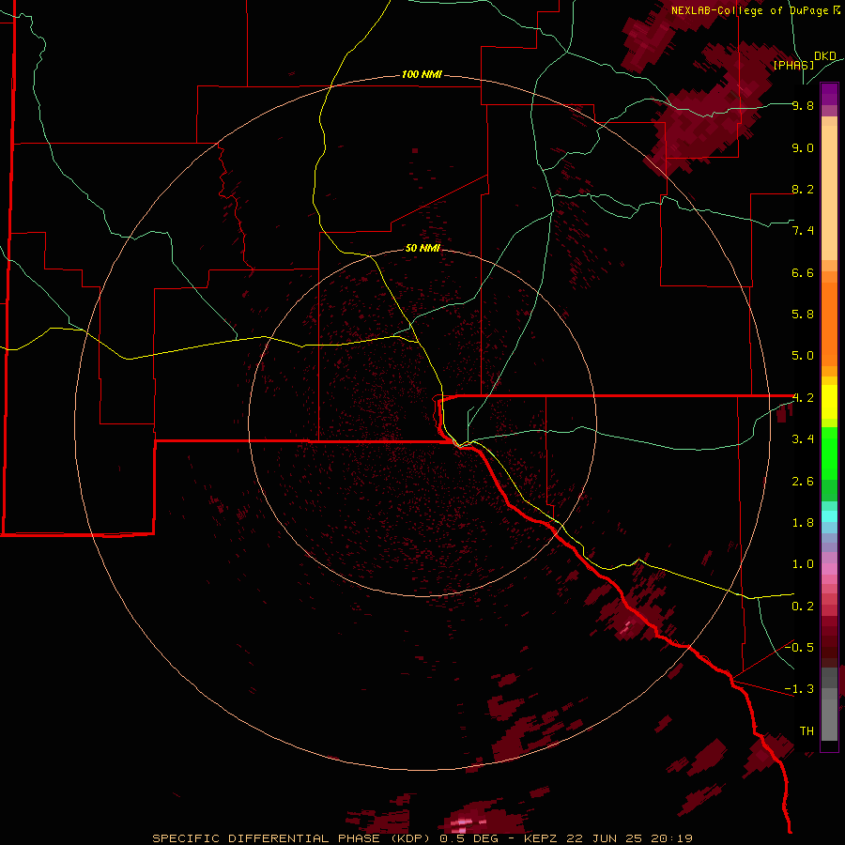
Task: Click the [PHAS] label above the color bar
Action: (x=793, y=66)
